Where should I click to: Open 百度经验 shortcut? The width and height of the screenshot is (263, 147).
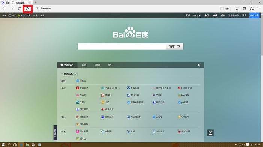[158, 102]
